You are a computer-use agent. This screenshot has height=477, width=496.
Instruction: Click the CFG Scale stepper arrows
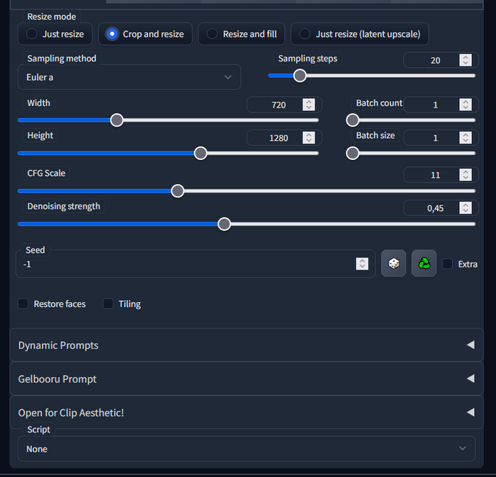point(465,175)
